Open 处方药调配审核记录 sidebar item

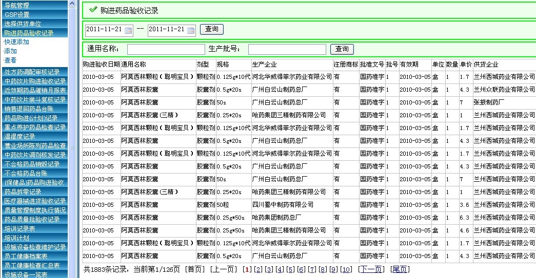(x=34, y=72)
